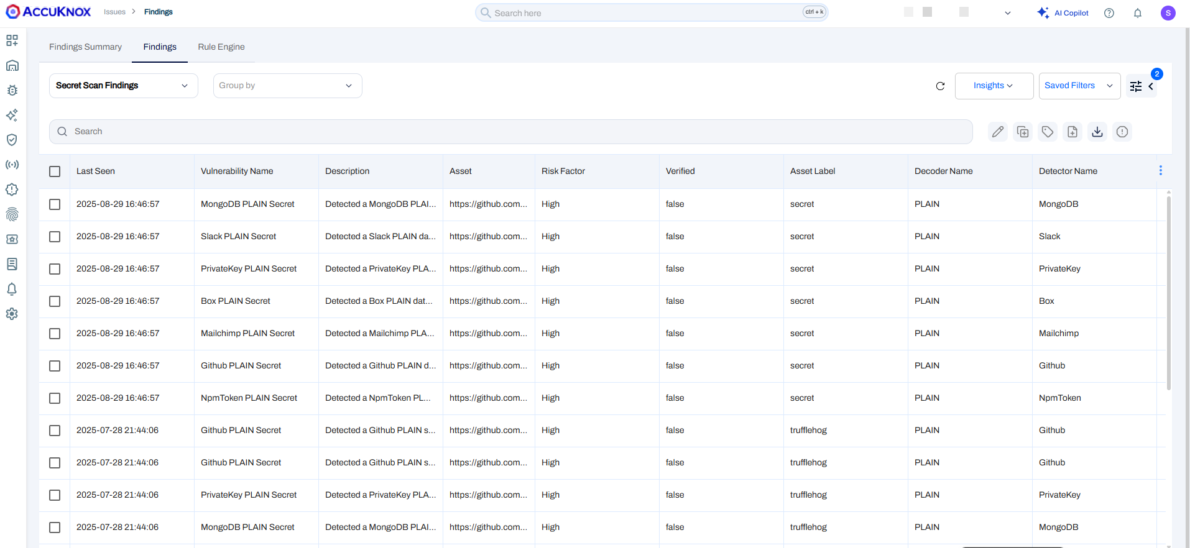Image resolution: width=1190 pixels, height=548 pixels.
Task: Open the help question mark icon
Action: coord(1109,13)
